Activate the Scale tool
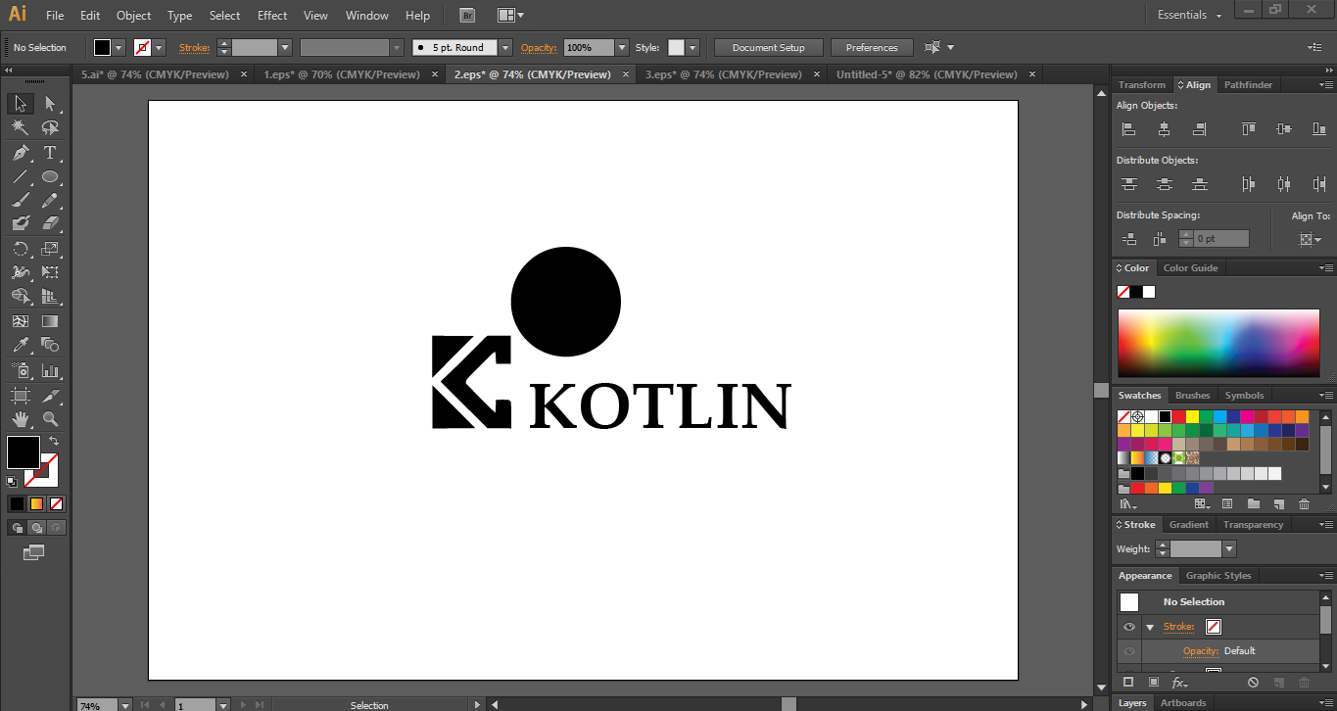Viewport: 1337px width, 711px height. (50, 249)
